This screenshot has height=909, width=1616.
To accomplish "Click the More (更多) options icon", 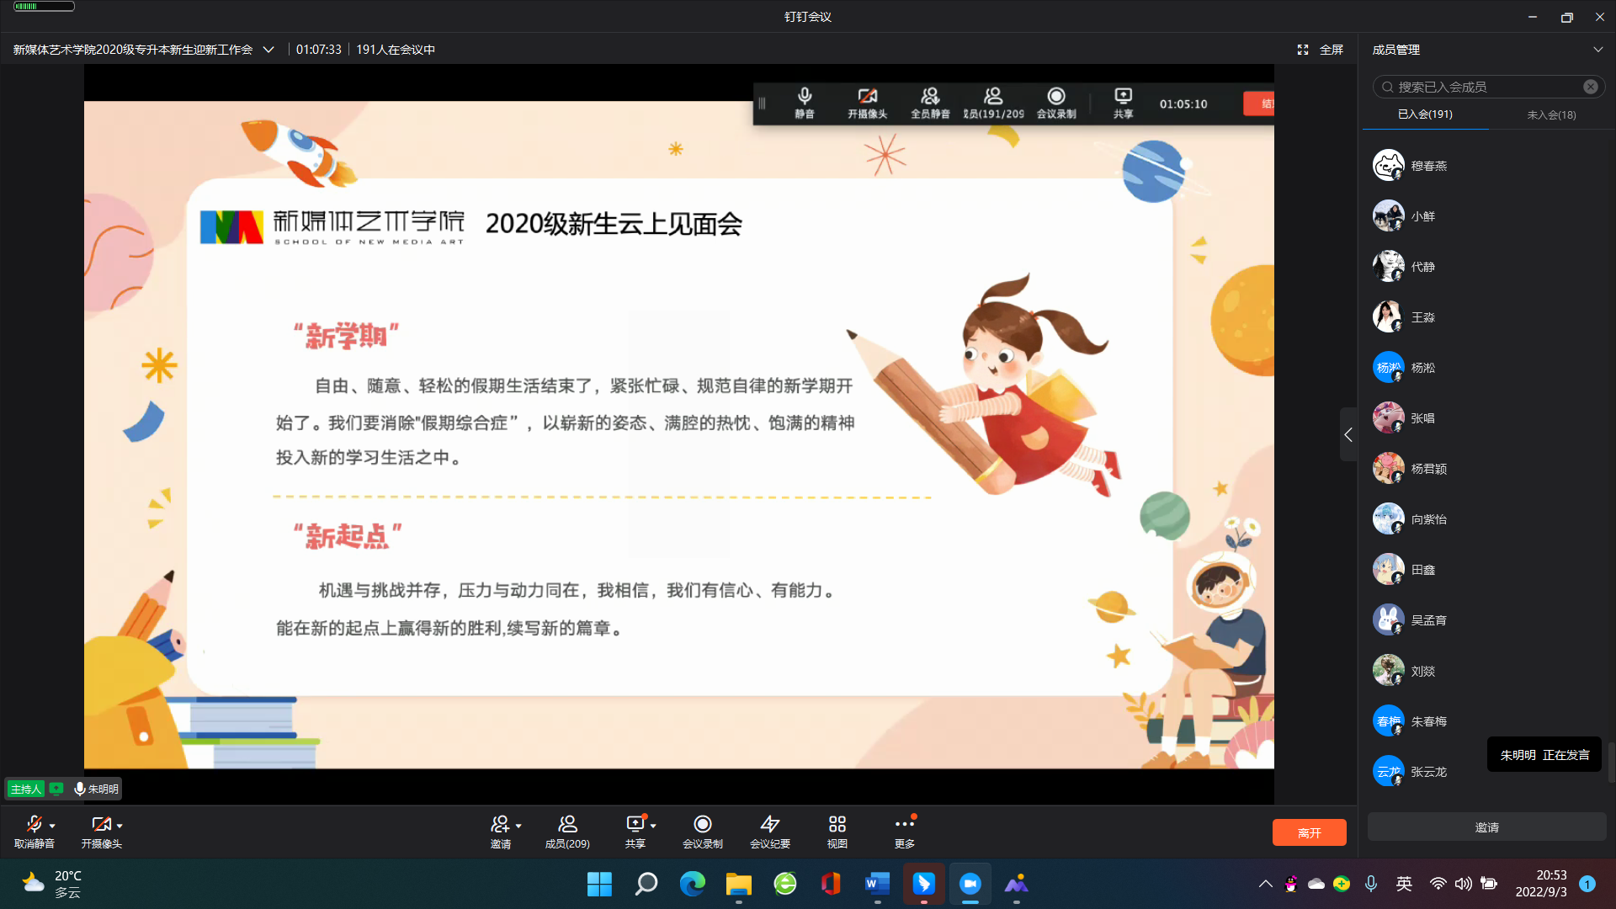I will pyautogui.click(x=904, y=824).
